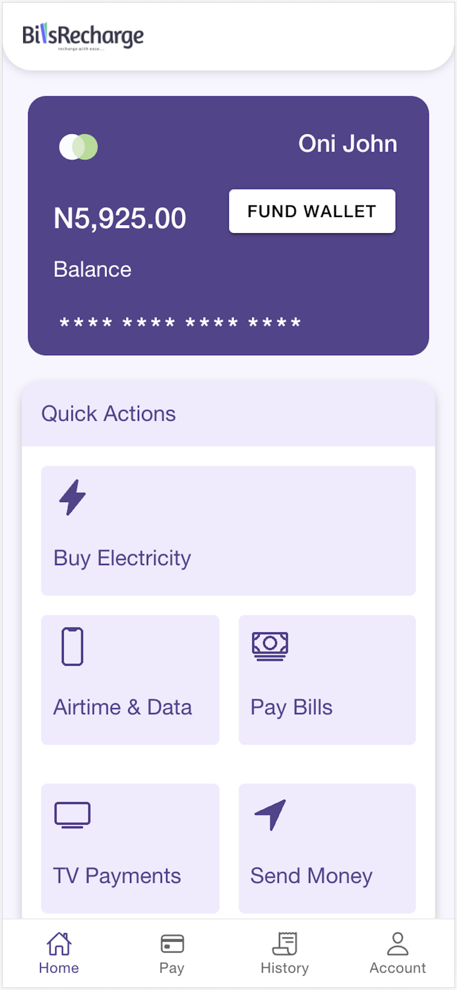
Task: Tap the Pay Bills cash note icon
Action: click(269, 645)
